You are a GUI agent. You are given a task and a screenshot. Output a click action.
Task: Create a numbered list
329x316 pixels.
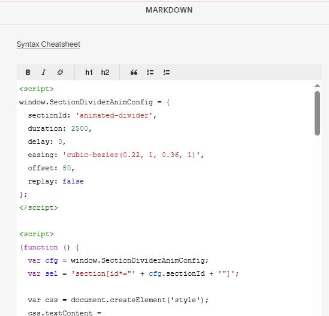pyautogui.click(x=167, y=73)
